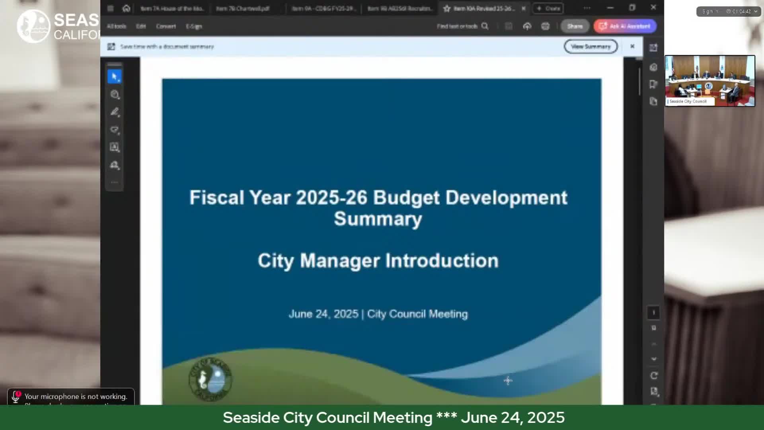Click the zoom magnifier tool in left toolbar
Image resolution: width=764 pixels, height=430 pixels.
pos(115,95)
